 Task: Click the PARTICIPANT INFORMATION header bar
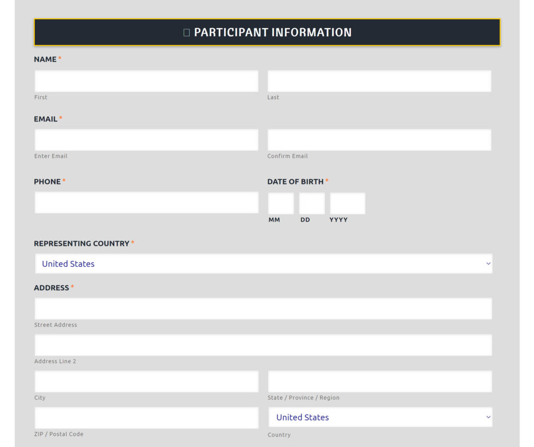267,32
